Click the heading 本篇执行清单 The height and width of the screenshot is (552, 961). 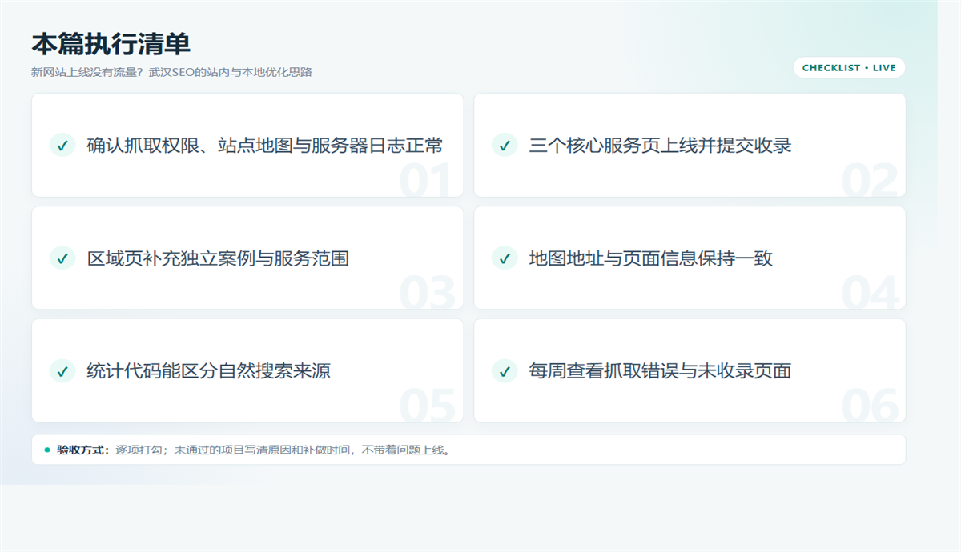point(111,44)
